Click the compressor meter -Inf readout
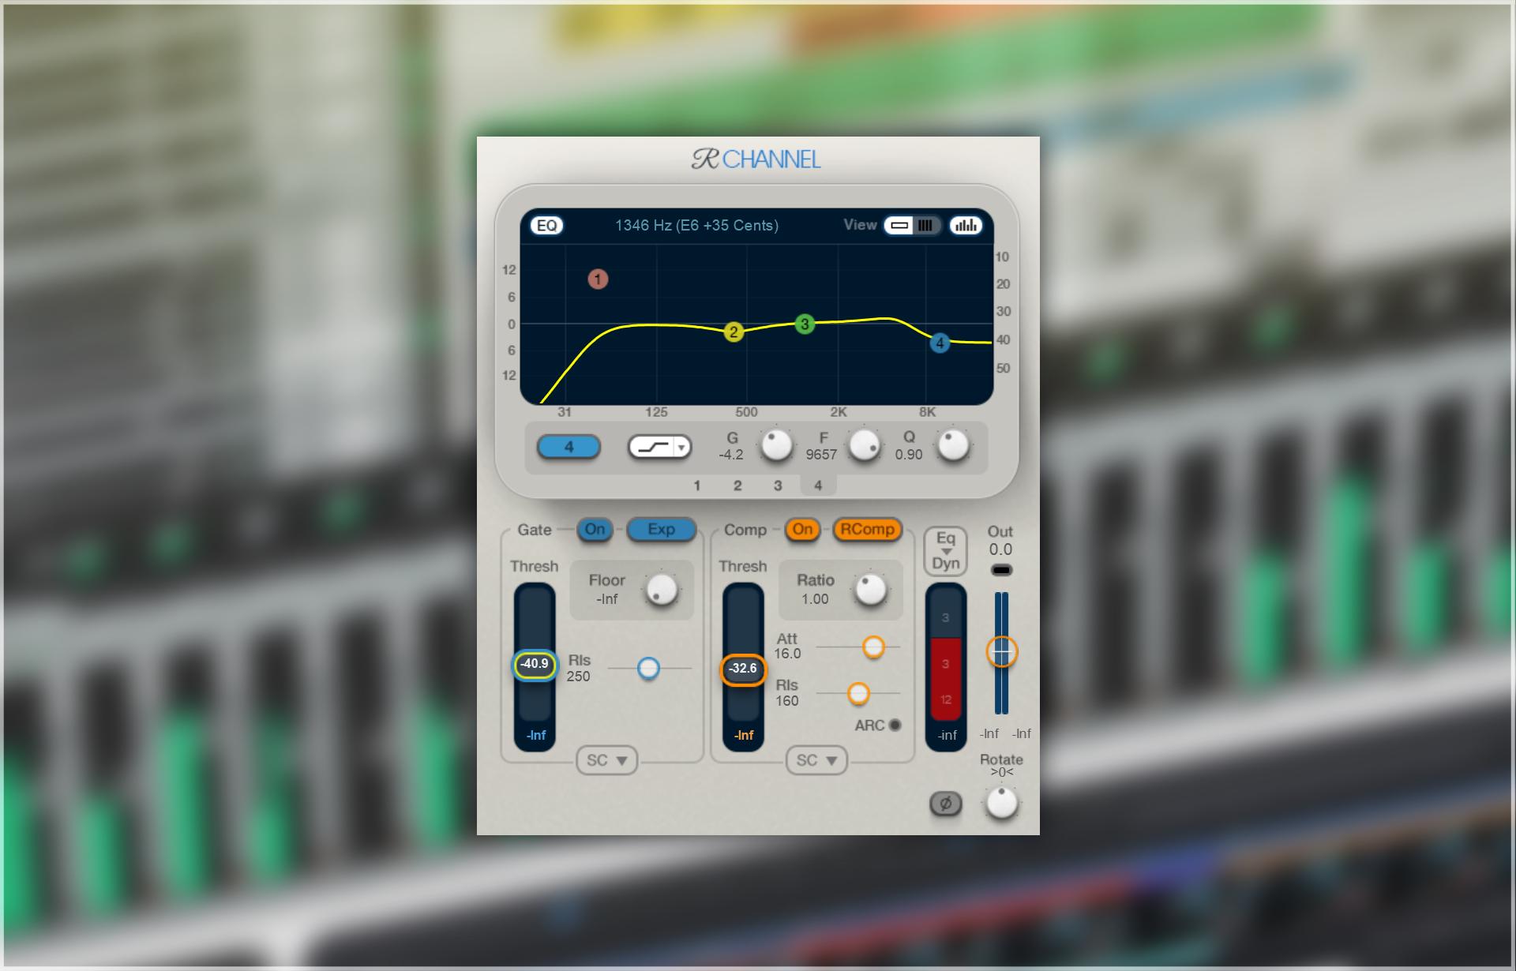 [744, 735]
